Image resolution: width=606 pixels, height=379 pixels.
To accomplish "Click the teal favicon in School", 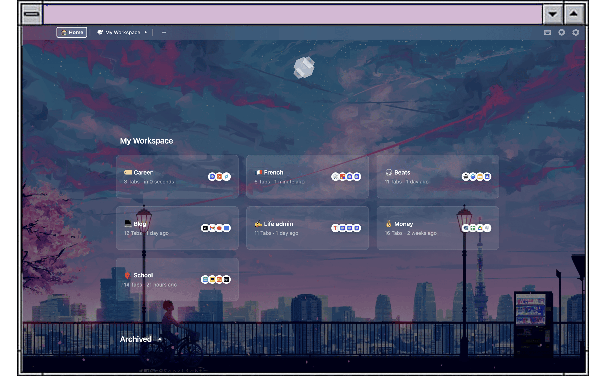I will point(205,279).
